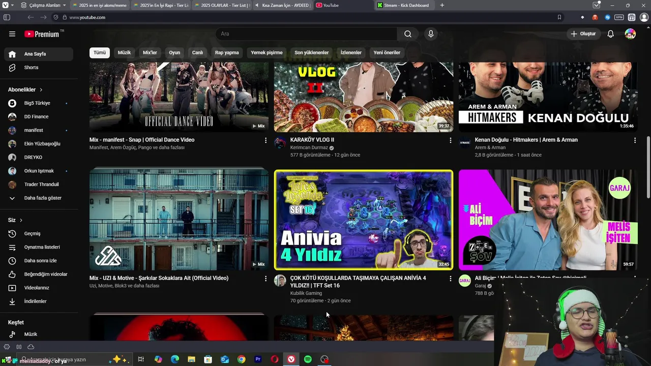Click the cloud sync icon in status bar
This screenshot has width=651, height=366.
[x=31, y=347]
